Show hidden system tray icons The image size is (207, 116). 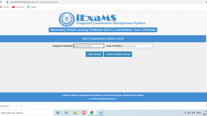click(185, 113)
